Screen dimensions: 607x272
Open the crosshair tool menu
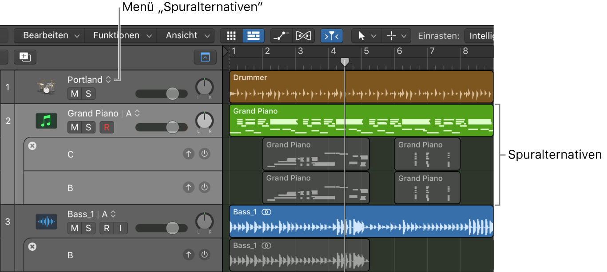click(x=395, y=36)
